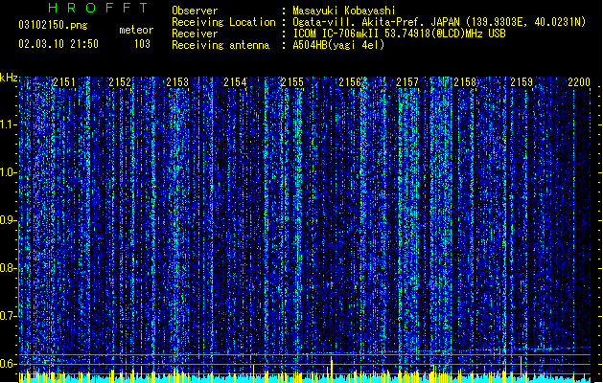The width and height of the screenshot is (603, 383).
Task: Click the date stamp 02.03.10 21:50
Action: pyautogui.click(x=58, y=44)
